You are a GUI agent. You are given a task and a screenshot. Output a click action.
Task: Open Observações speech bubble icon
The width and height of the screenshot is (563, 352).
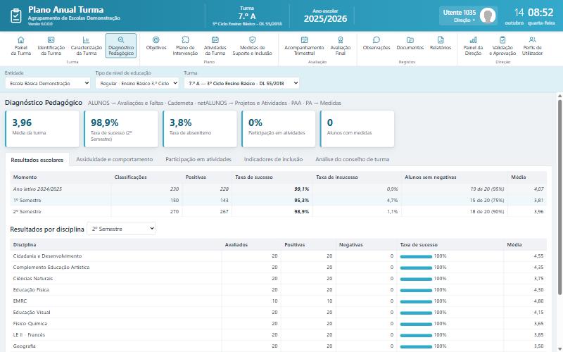pyautogui.click(x=377, y=39)
